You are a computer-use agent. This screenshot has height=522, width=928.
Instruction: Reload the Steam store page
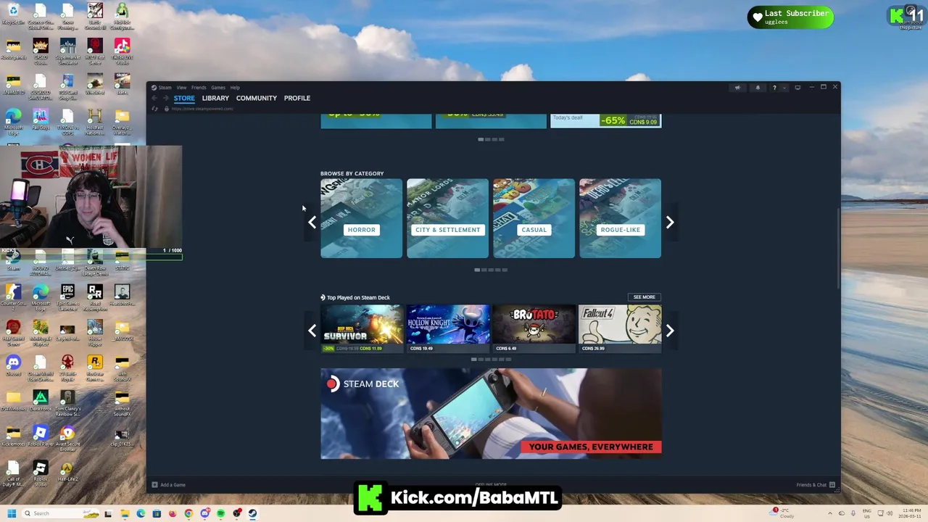[x=154, y=109]
